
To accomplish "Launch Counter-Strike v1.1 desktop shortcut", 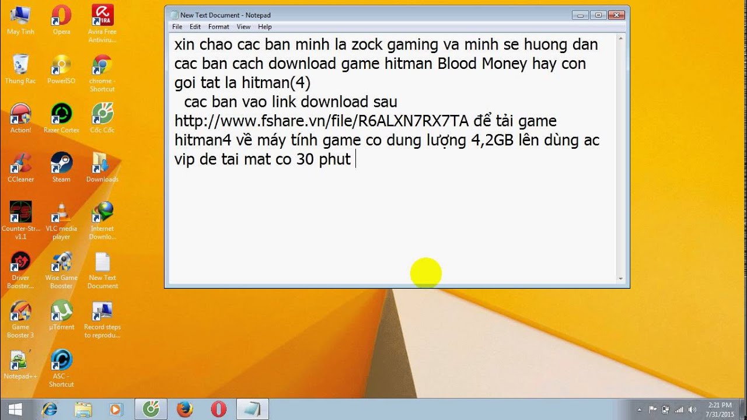I will pos(20,220).
